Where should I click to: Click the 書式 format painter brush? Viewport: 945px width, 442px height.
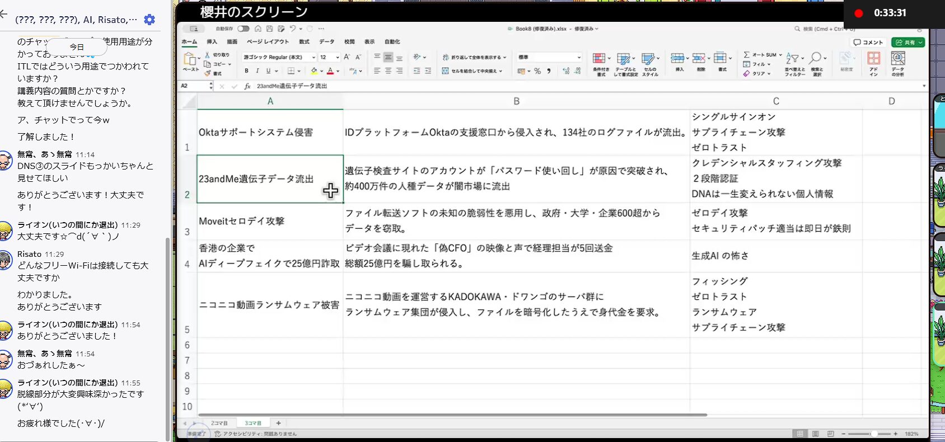pyautogui.click(x=213, y=73)
